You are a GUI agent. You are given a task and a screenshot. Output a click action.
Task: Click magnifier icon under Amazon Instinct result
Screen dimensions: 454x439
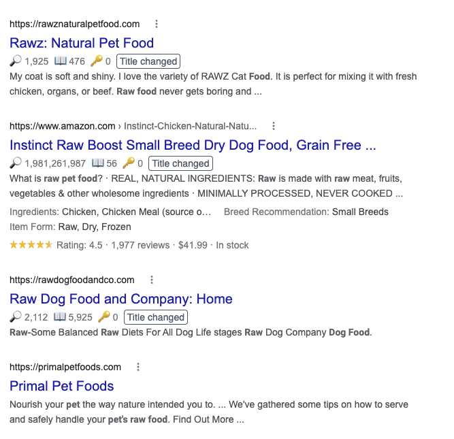pos(16,163)
